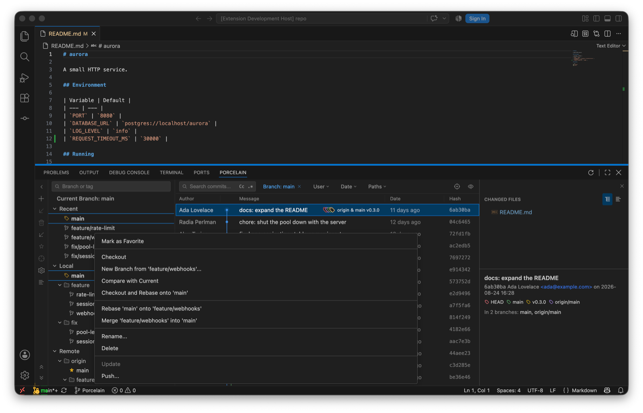Collapse the Local branches section
This screenshot has width=643, height=413.
(x=55, y=266)
